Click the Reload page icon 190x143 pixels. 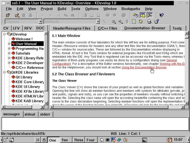(134, 22)
